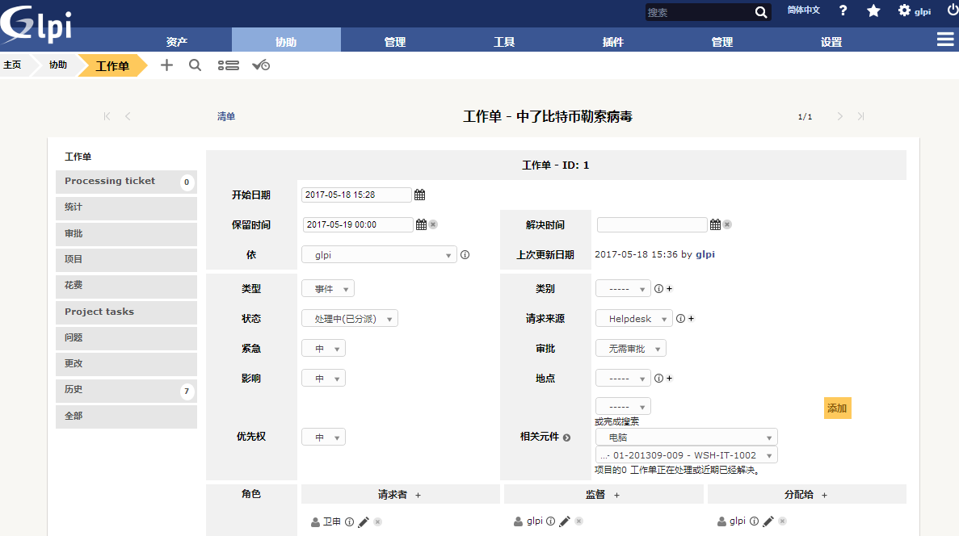This screenshot has height=536, width=959.
Task: Open calendar picker for 开始日期
Action: [419, 195]
